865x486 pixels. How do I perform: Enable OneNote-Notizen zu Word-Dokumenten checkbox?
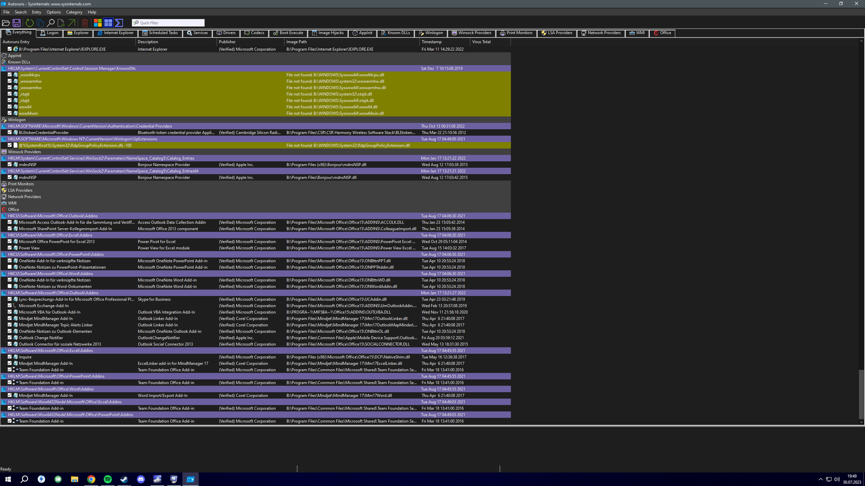tap(10, 286)
